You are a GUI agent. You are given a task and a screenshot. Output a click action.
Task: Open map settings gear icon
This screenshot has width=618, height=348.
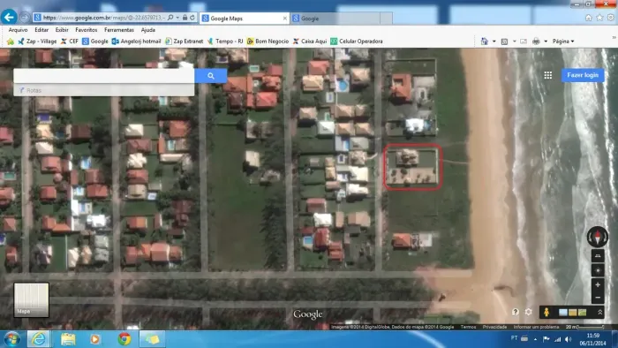[x=529, y=312]
